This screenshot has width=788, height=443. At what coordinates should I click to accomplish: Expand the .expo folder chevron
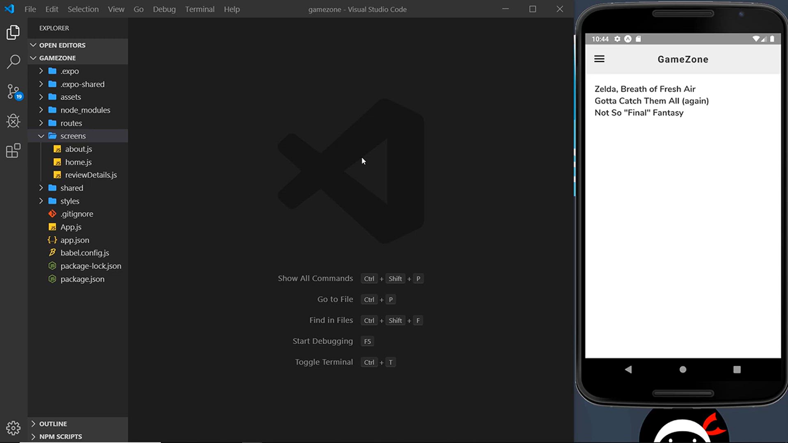(41, 71)
